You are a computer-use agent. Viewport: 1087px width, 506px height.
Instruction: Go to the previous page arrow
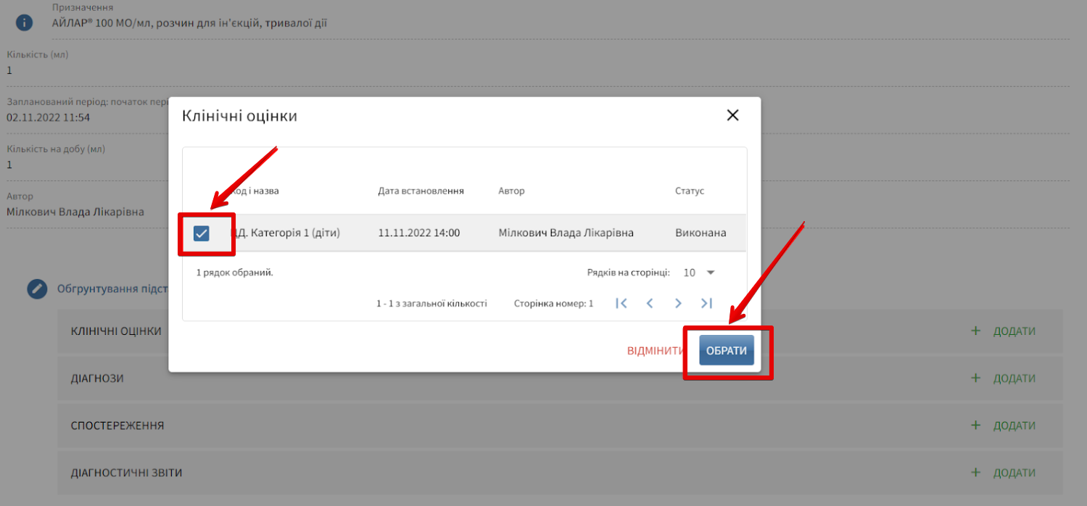click(650, 304)
